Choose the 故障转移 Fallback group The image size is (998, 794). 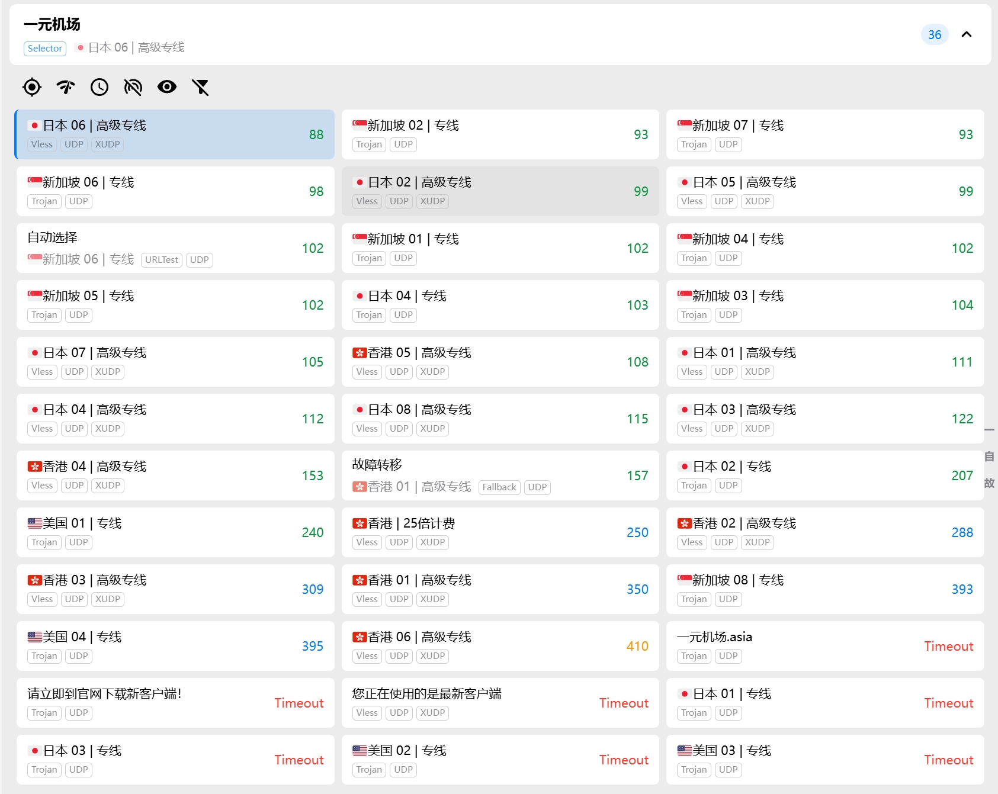[x=500, y=475]
